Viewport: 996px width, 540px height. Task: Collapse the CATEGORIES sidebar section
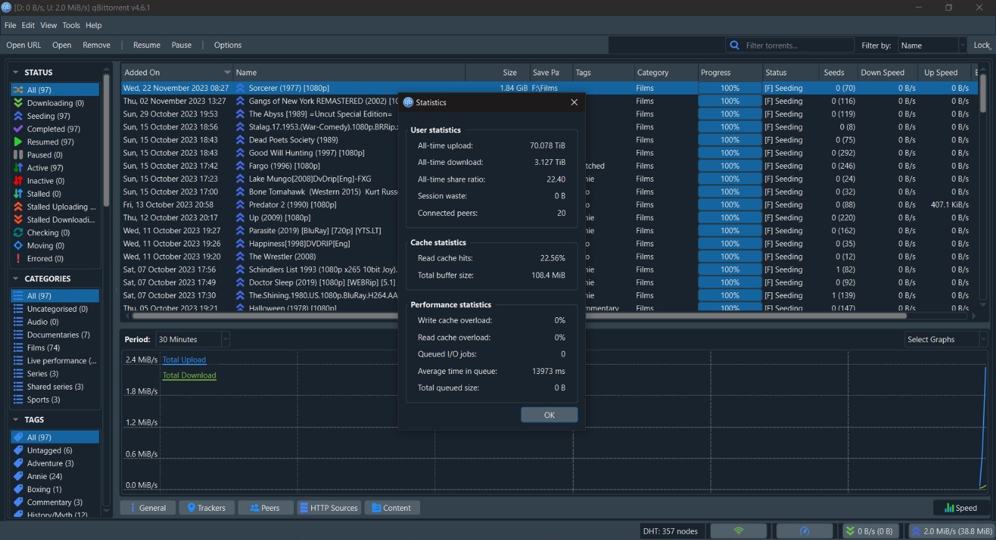click(16, 279)
